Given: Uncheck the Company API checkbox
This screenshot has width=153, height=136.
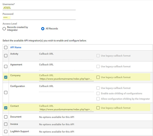Looking at the screenshot, I should pyautogui.click(x=6, y=77).
